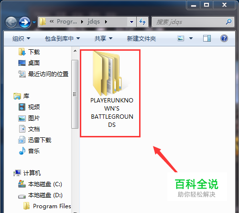Click the 迅雷下载 library icon
Screen dimensions: 239x213
click(22, 140)
